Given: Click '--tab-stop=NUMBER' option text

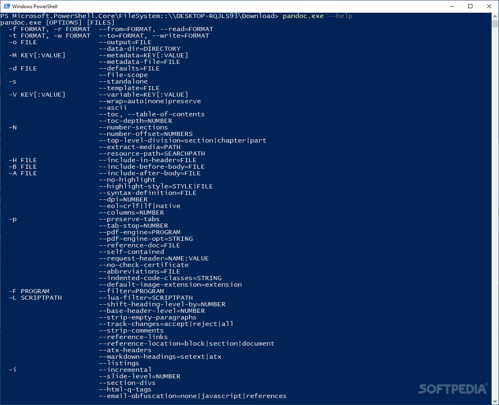Looking at the screenshot, I should tap(133, 226).
